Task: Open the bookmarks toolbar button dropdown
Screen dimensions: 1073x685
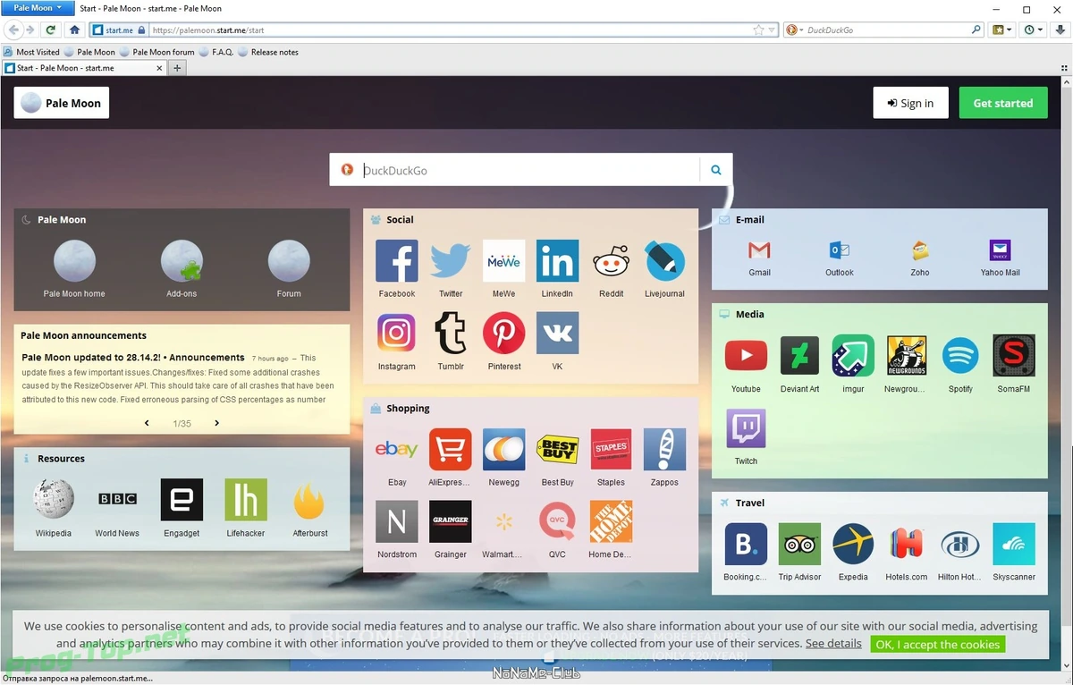Action: 1003,30
